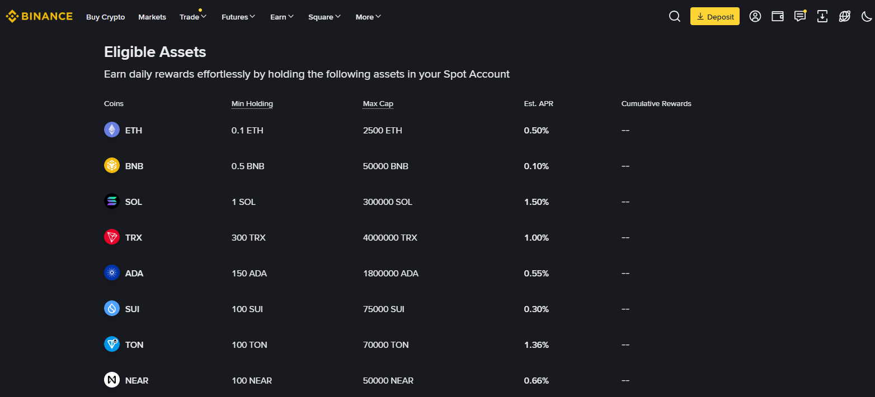
Task: Click the SUI coin icon
Action: 112,308
